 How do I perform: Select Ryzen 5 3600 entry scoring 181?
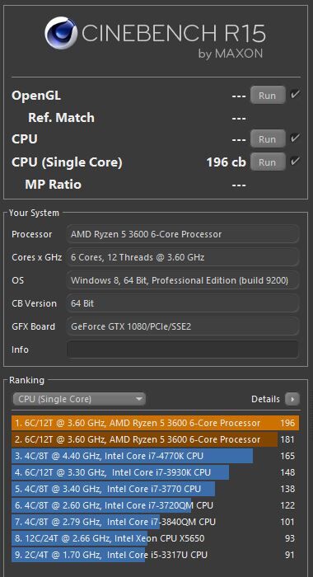155,439
